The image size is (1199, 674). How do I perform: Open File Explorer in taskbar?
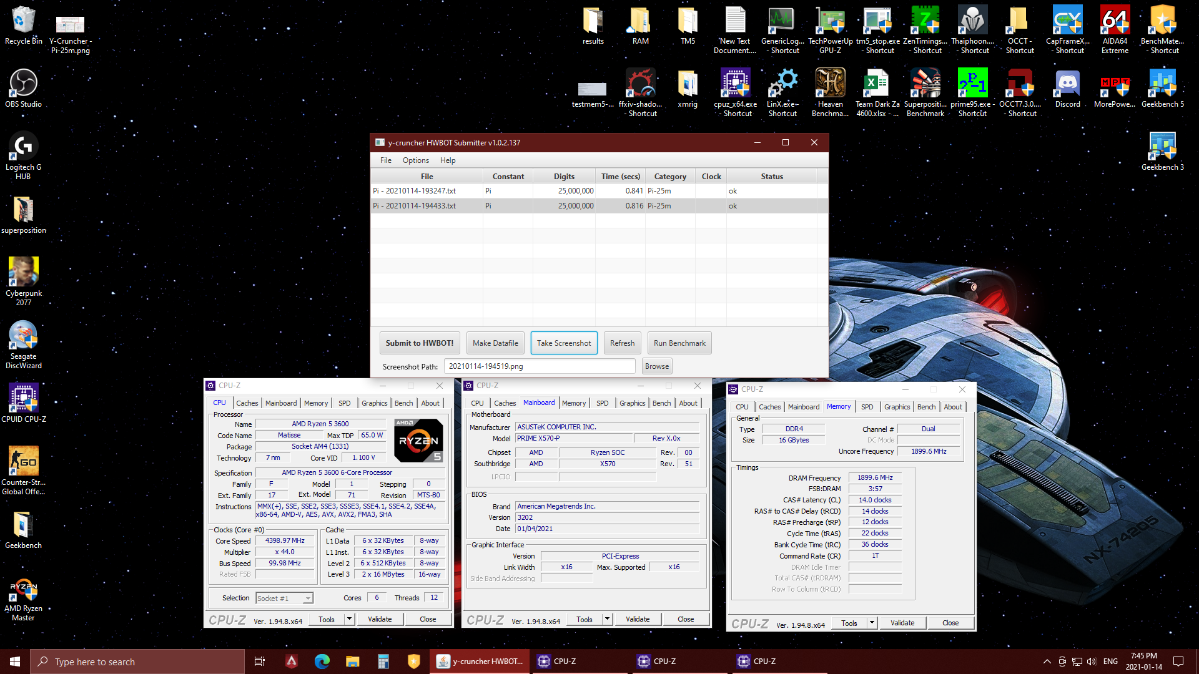click(x=353, y=662)
